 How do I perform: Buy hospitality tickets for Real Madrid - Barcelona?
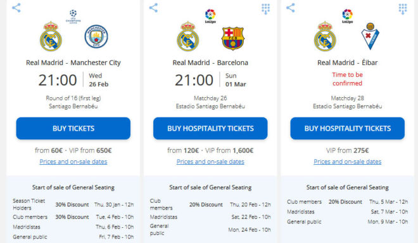click(x=210, y=128)
